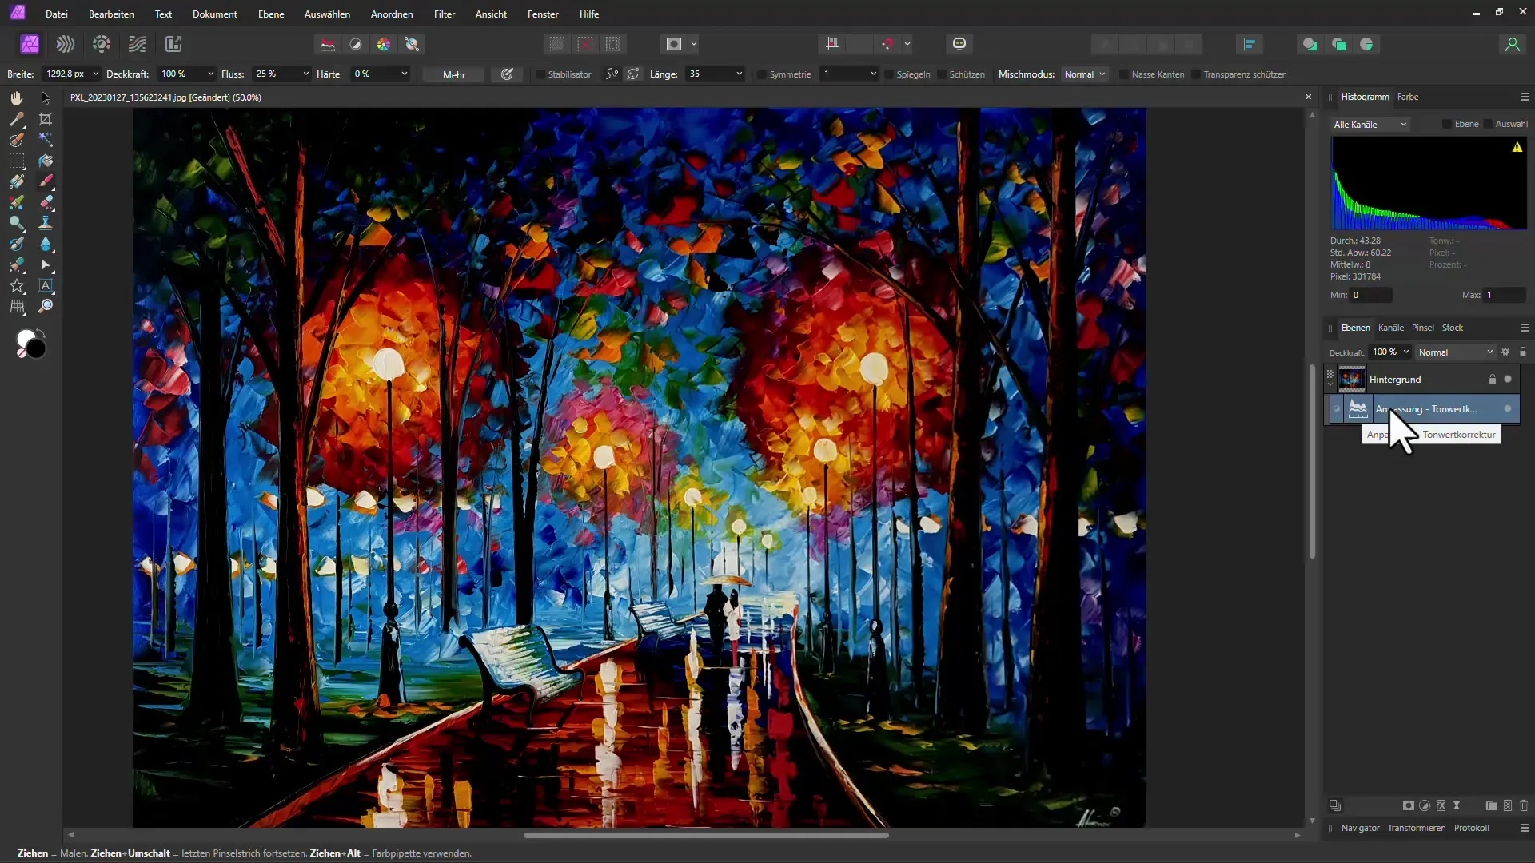Screen dimensions: 1535x863
Task: Select the Gradient tool
Action: (16, 181)
